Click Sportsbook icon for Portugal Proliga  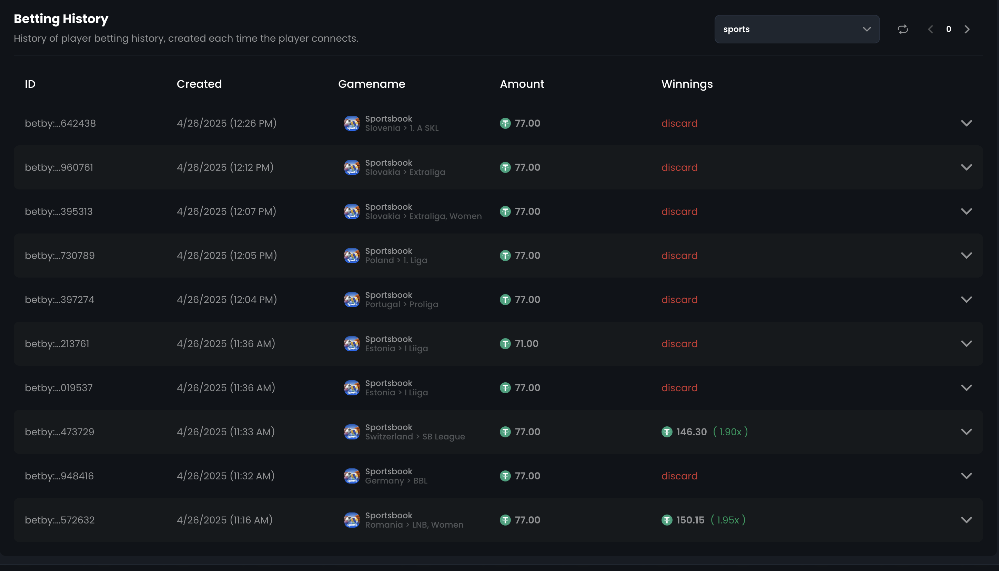pyautogui.click(x=352, y=300)
